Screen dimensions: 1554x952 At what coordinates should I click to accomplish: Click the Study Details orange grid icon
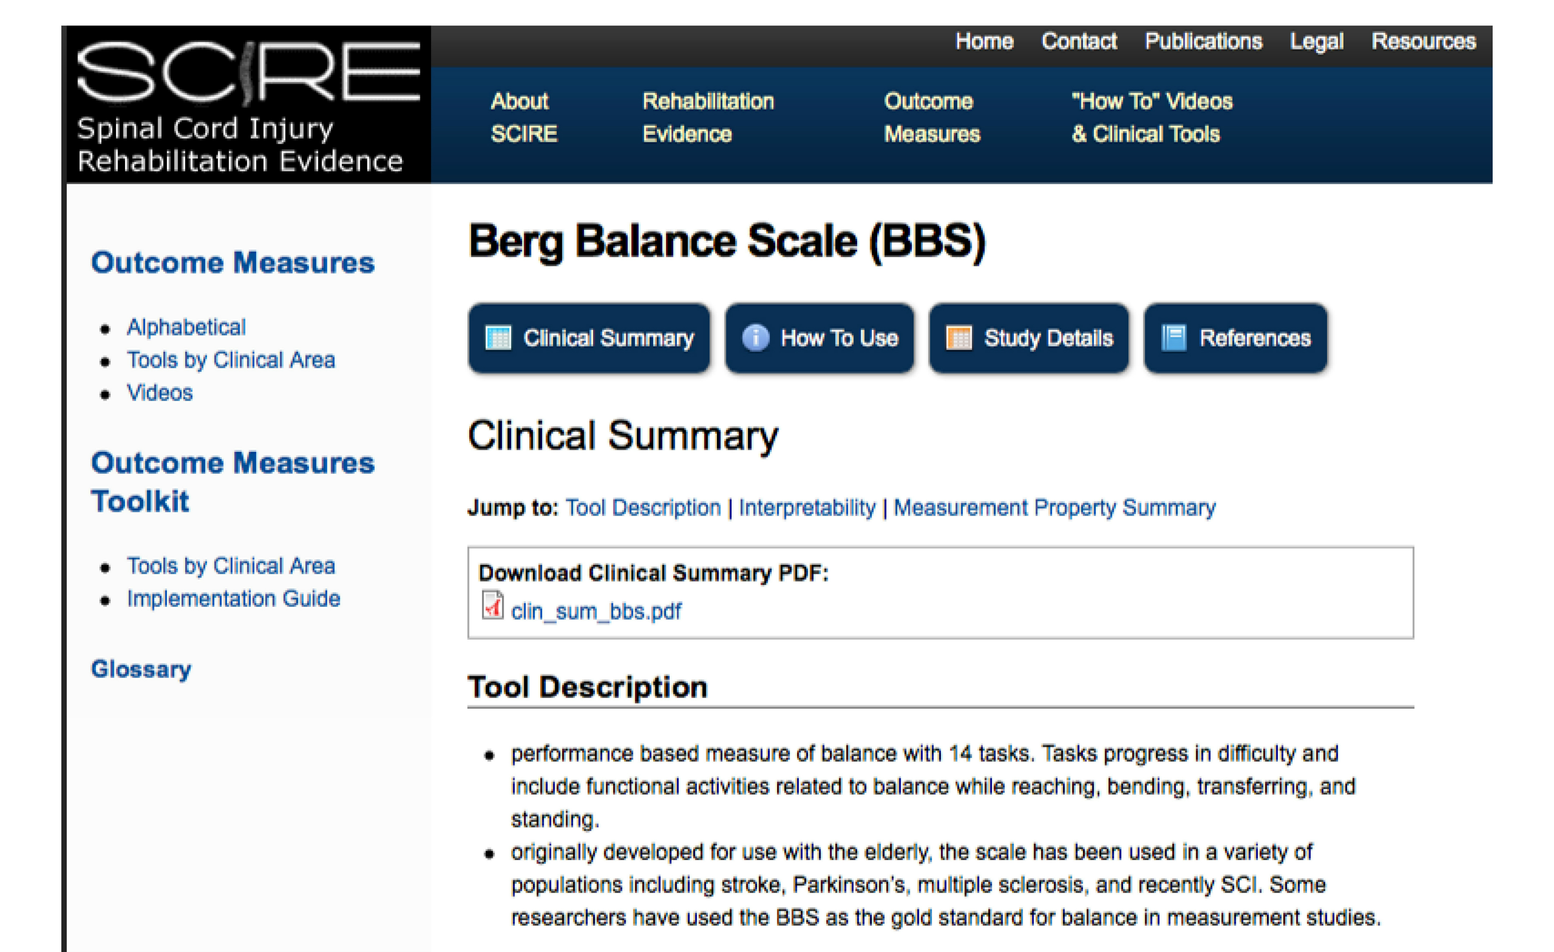coord(959,338)
